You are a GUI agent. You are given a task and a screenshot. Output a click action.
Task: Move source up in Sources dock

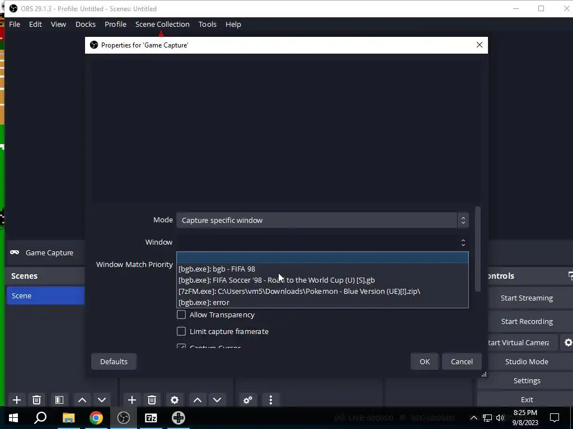tap(198, 400)
